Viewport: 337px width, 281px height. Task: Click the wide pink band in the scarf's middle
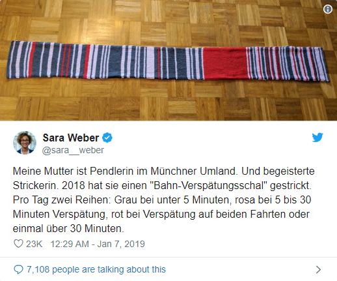tap(150, 62)
